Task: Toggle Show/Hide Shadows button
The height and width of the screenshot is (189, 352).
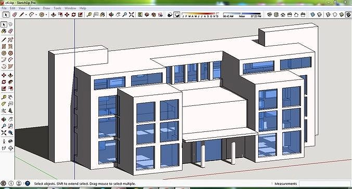Action: (x=177, y=15)
